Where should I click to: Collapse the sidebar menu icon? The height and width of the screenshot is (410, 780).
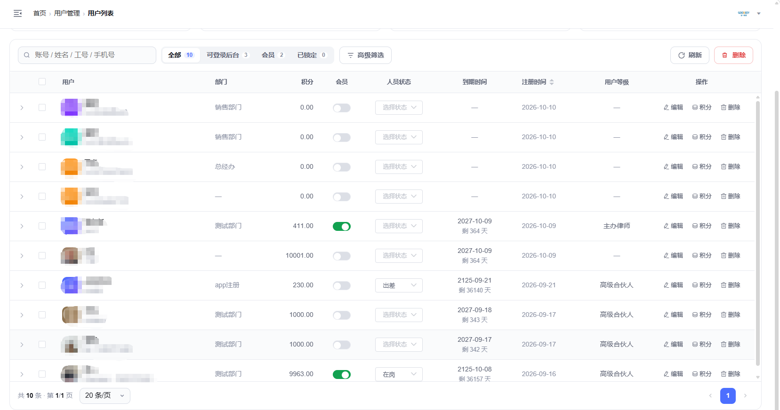tap(18, 13)
